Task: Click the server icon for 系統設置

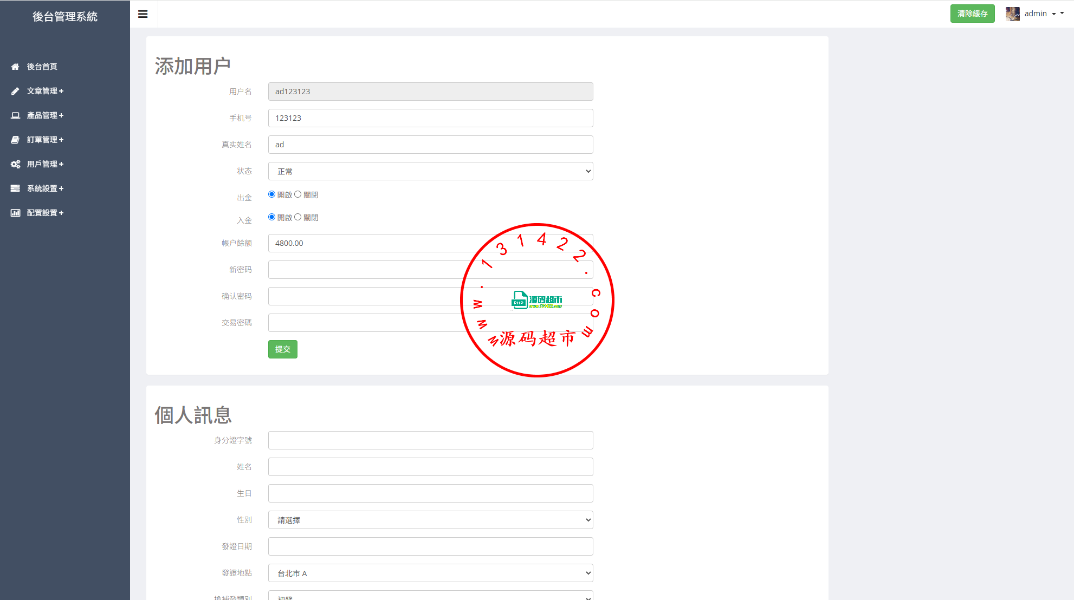Action: click(x=15, y=188)
